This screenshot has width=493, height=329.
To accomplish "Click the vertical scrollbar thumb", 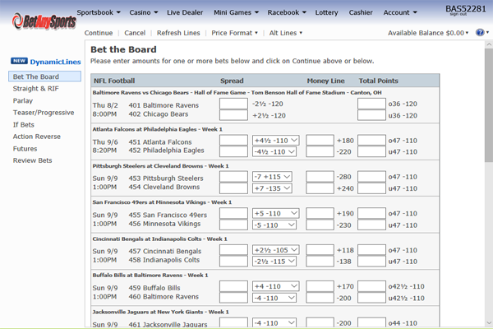I will (489, 105).
